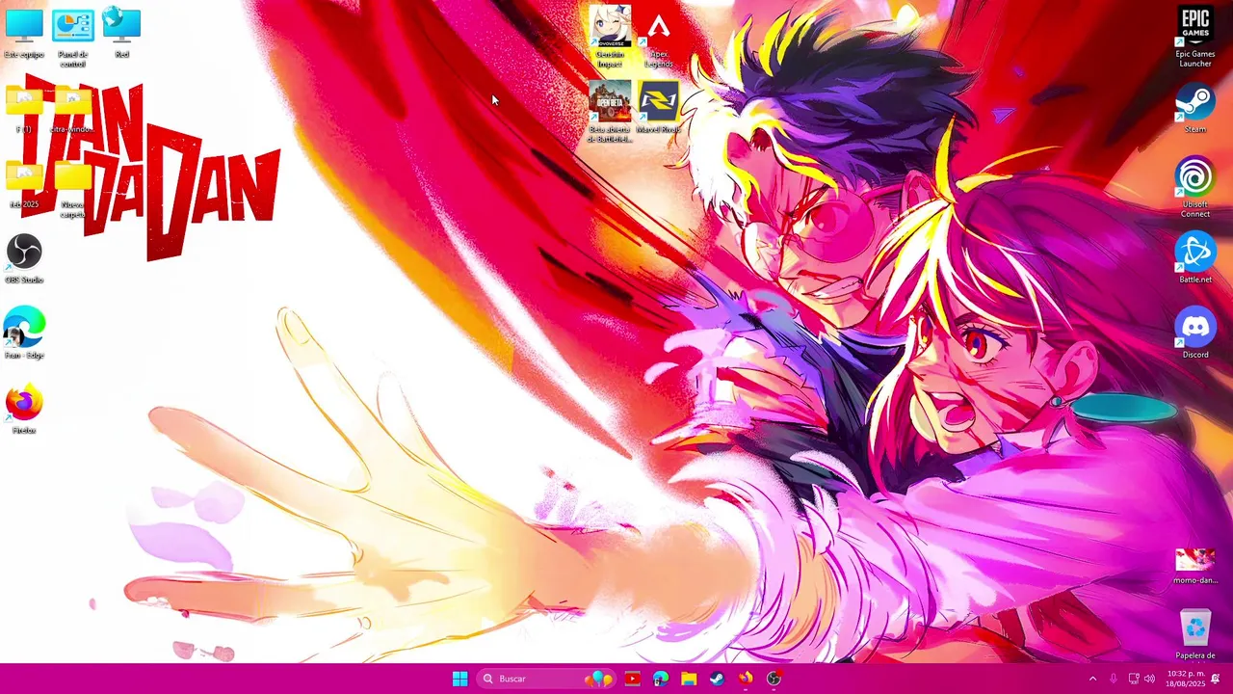Open the Ubisoft Connect shortcut
The image size is (1233, 694).
click(1195, 187)
